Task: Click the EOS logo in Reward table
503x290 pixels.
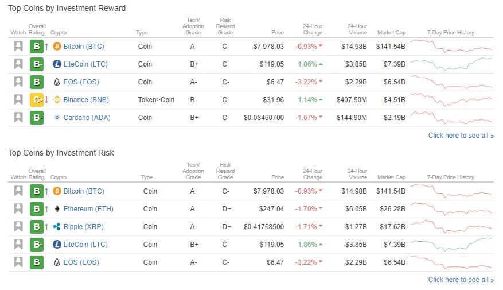Action: (57, 82)
